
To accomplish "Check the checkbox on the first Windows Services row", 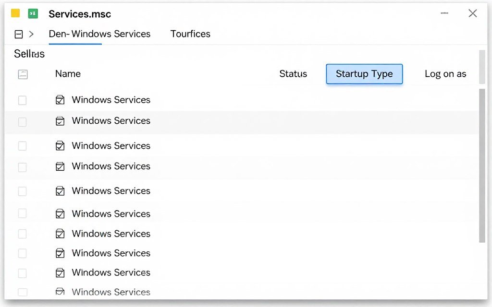I will (22, 100).
